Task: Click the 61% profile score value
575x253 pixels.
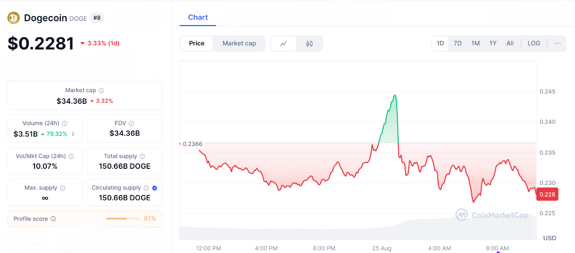Action: (150, 219)
